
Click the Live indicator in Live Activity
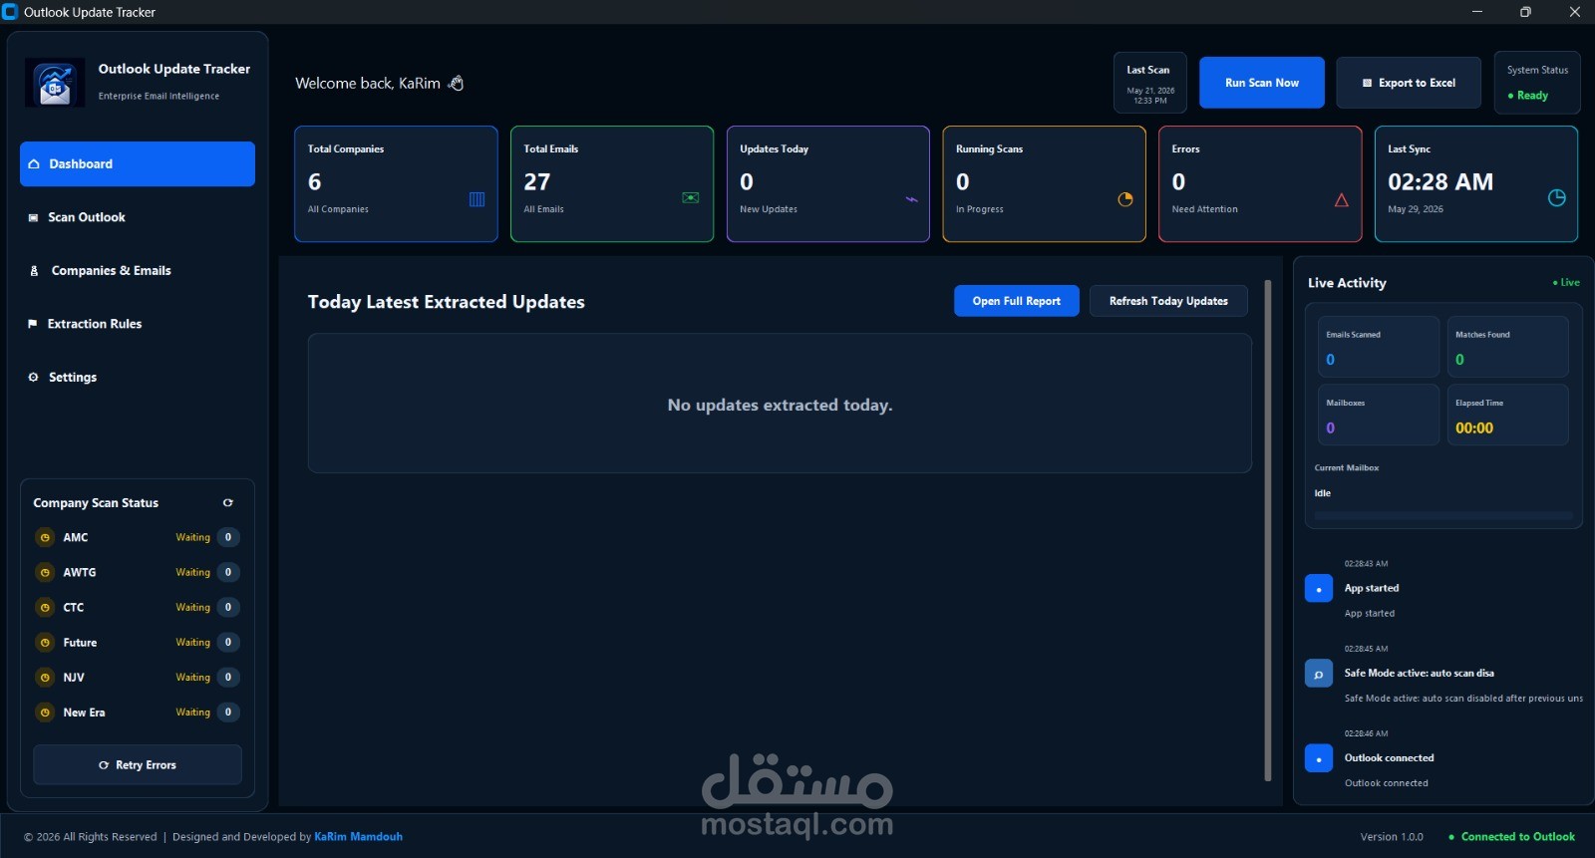[1566, 283]
